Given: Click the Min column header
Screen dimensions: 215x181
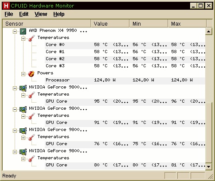Looking at the screenshot, I should (x=149, y=23).
